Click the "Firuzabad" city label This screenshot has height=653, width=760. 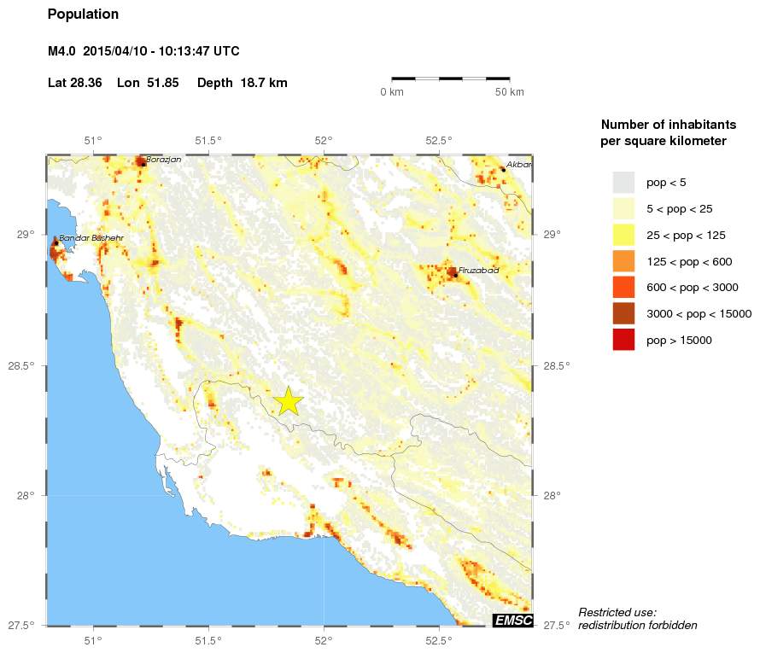coord(478,271)
